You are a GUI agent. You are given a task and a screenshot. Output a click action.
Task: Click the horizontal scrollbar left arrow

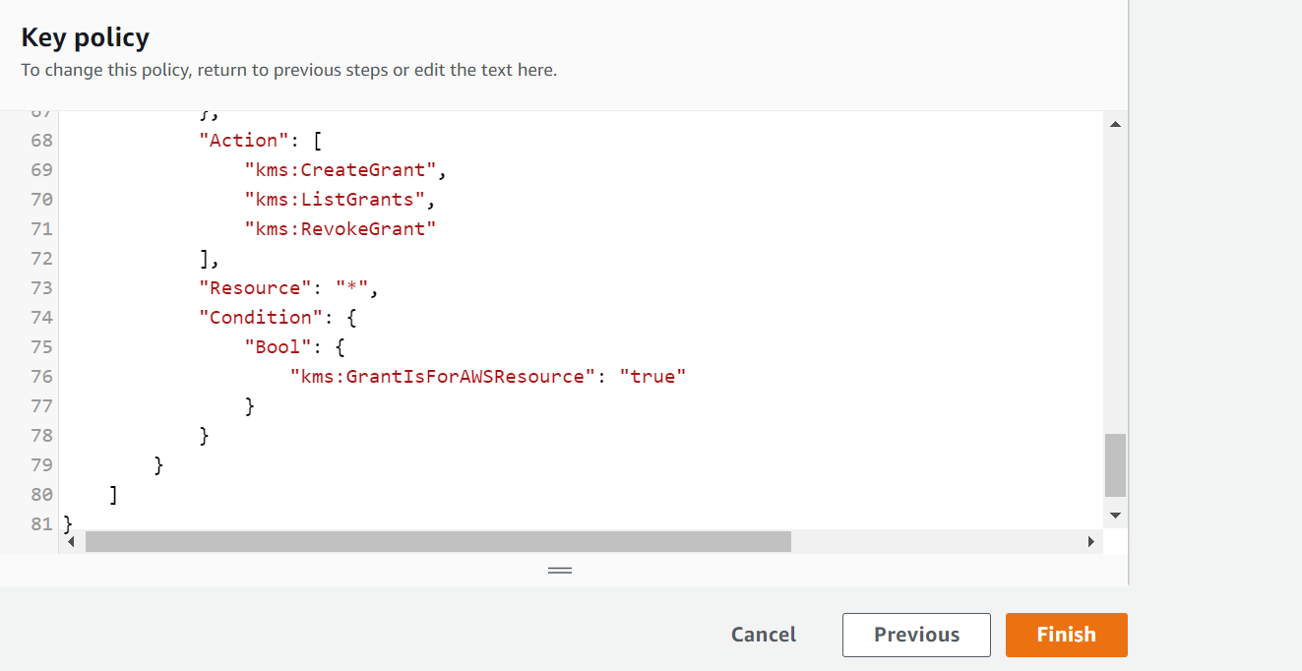tap(70, 541)
